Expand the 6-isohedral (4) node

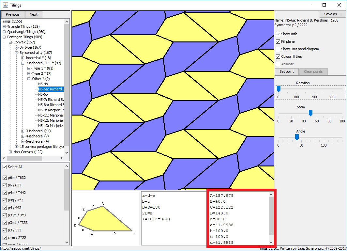click(23, 141)
